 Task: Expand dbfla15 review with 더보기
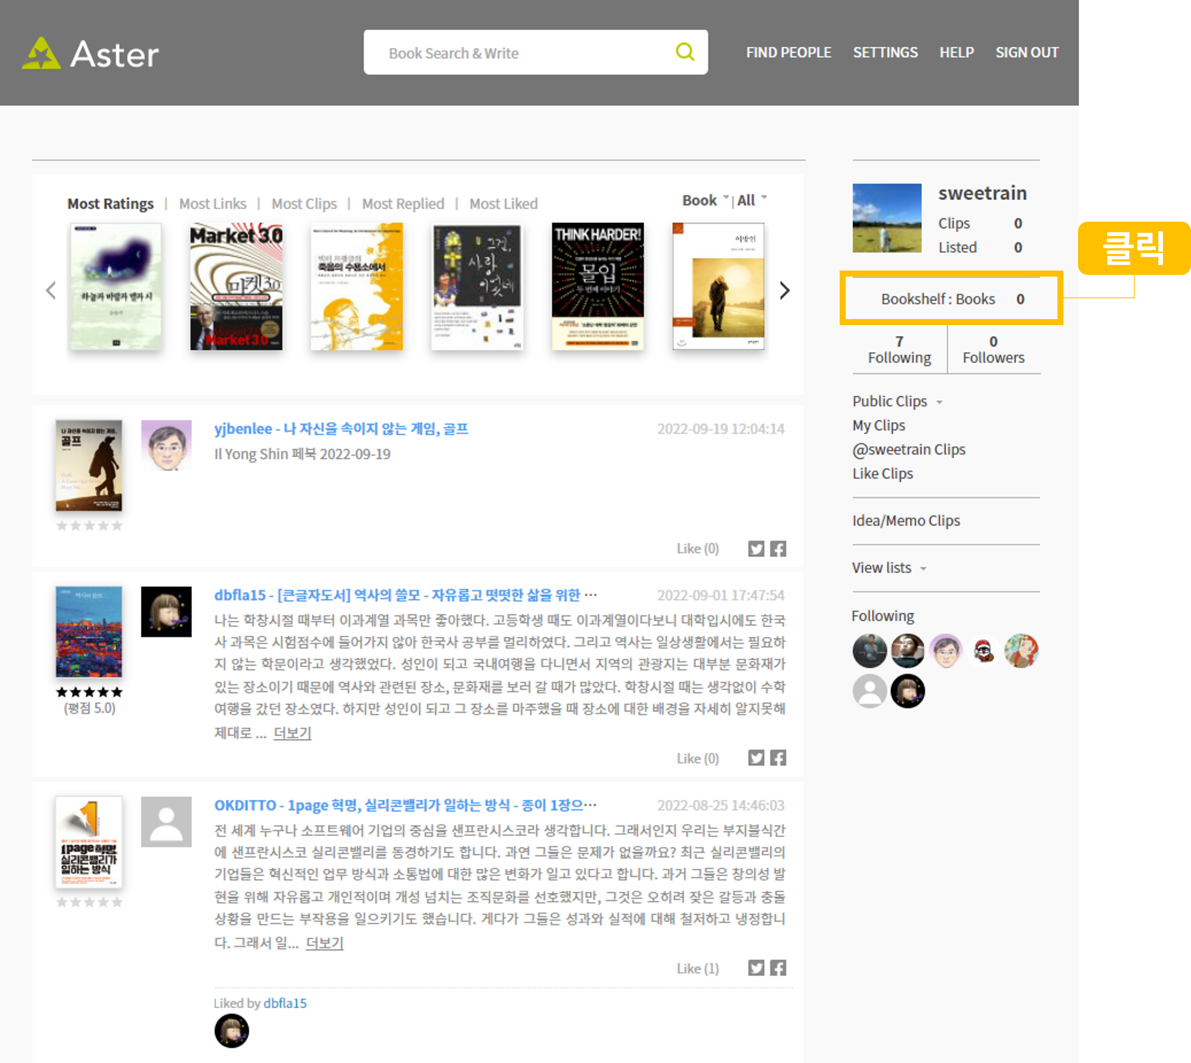coord(292,732)
